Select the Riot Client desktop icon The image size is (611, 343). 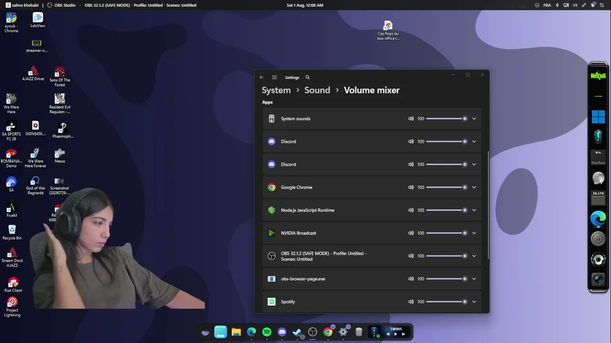tap(13, 285)
